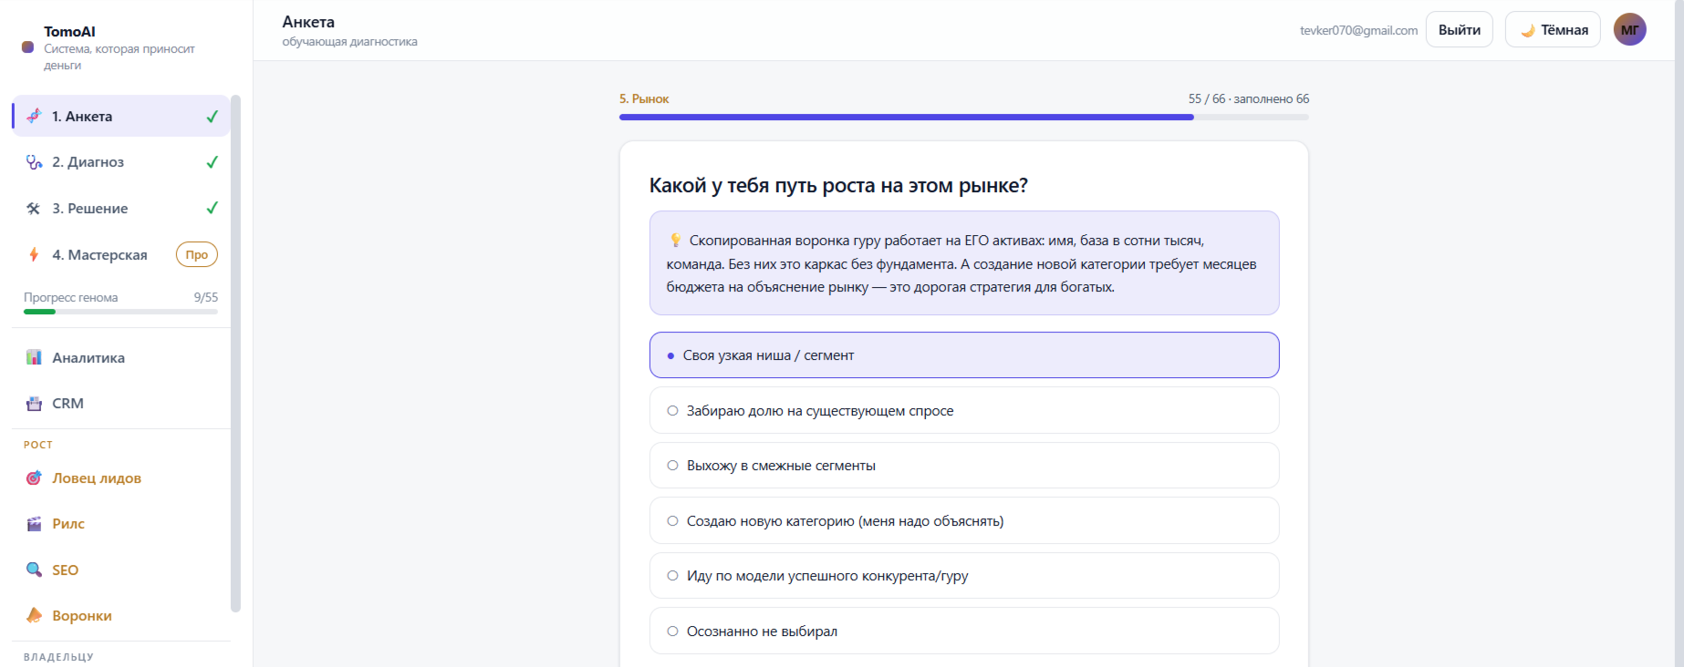Click the Анкета page title in header
Image resolution: width=1684 pixels, height=667 pixels.
coord(308,22)
